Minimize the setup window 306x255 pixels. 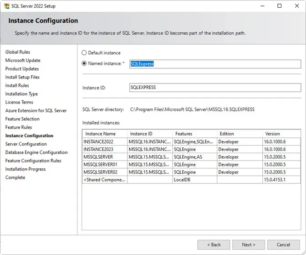pos(263,6)
